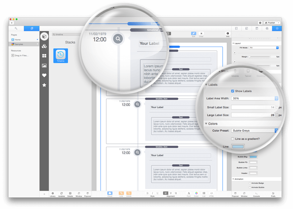Enable the Animate Bubble checkbox
293x209 pixels.
(x=250, y=187)
